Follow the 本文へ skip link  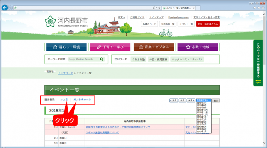[122, 17]
